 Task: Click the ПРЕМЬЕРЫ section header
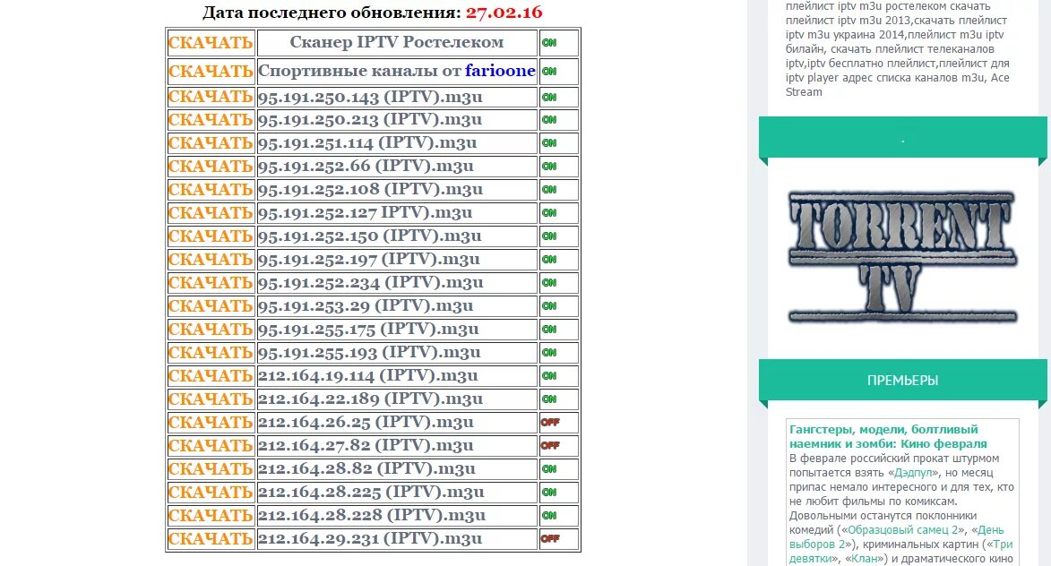pyautogui.click(x=902, y=381)
